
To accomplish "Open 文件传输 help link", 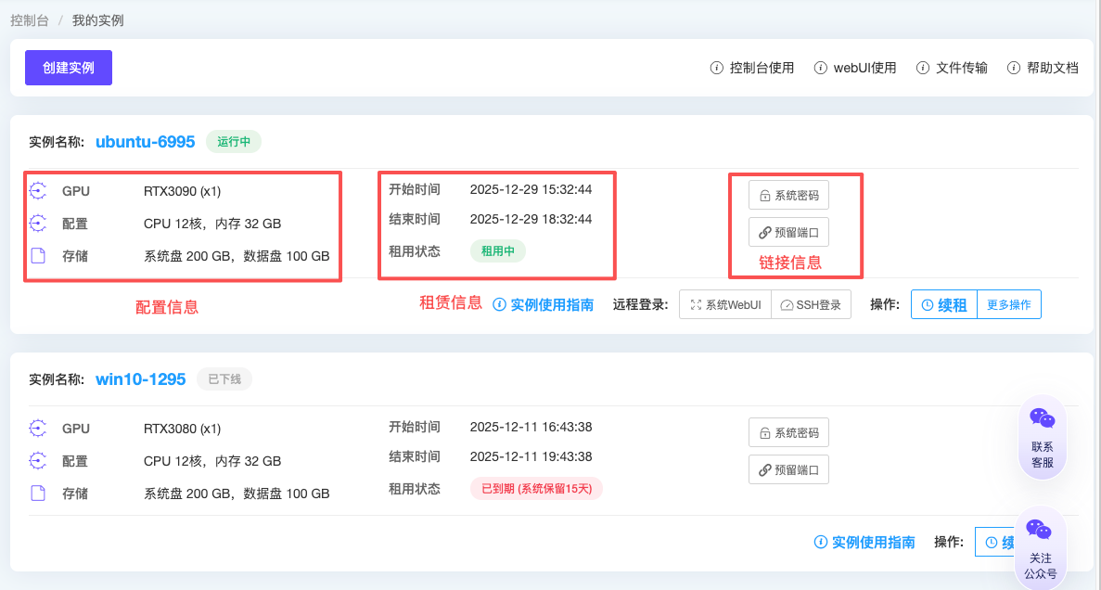I will tap(952, 68).
